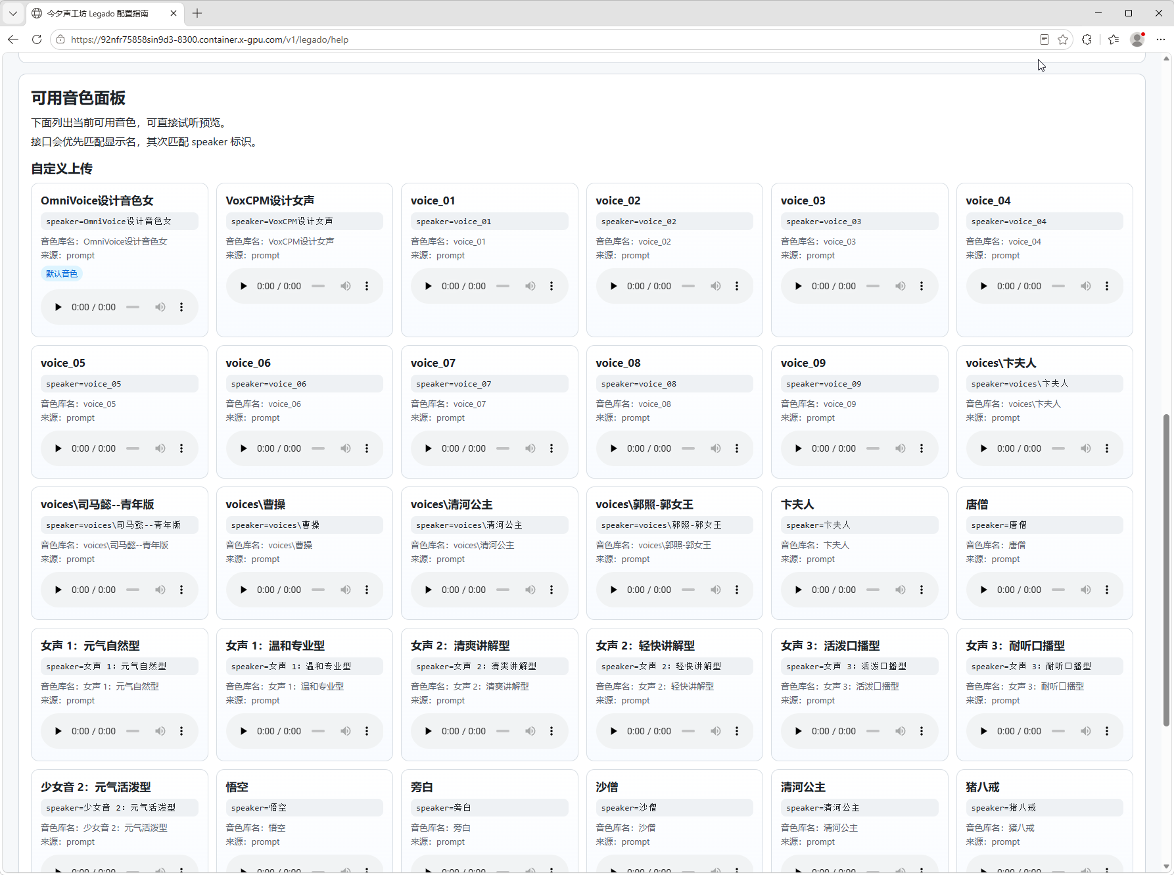1174x875 pixels.
Task: Open more options for voice_08 player
Action: click(737, 448)
